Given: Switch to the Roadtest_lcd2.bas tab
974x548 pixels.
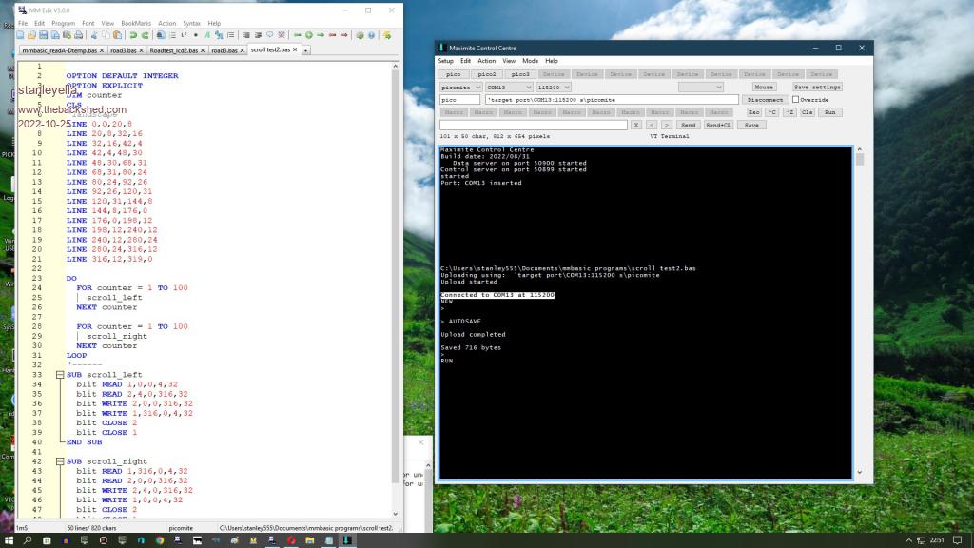Looking at the screenshot, I should click(173, 50).
